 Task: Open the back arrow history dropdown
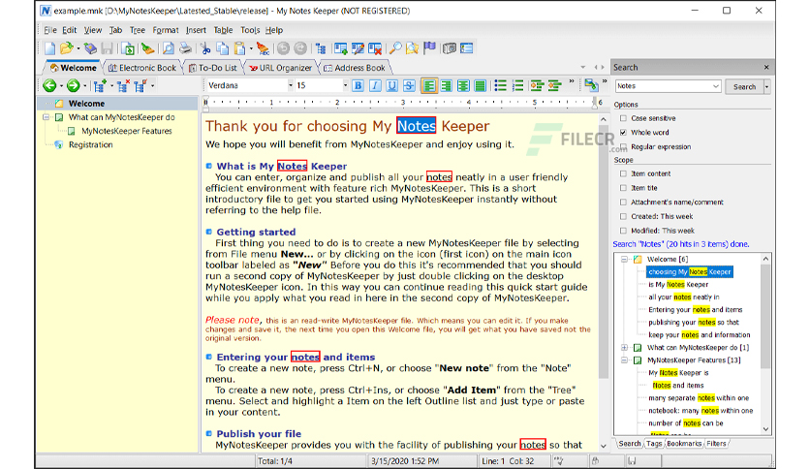click(61, 86)
